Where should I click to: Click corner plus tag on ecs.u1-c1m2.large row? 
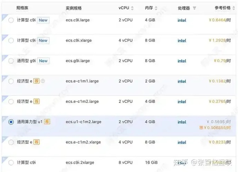[x=4, y=118]
